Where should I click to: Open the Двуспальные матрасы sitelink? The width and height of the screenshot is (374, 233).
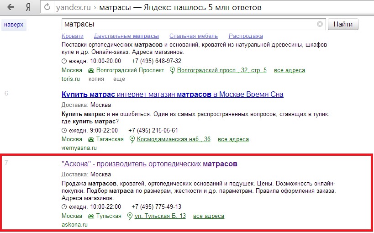pyautogui.click(x=126, y=36)
